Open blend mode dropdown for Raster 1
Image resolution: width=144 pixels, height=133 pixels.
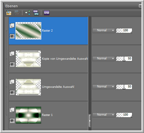104,115
